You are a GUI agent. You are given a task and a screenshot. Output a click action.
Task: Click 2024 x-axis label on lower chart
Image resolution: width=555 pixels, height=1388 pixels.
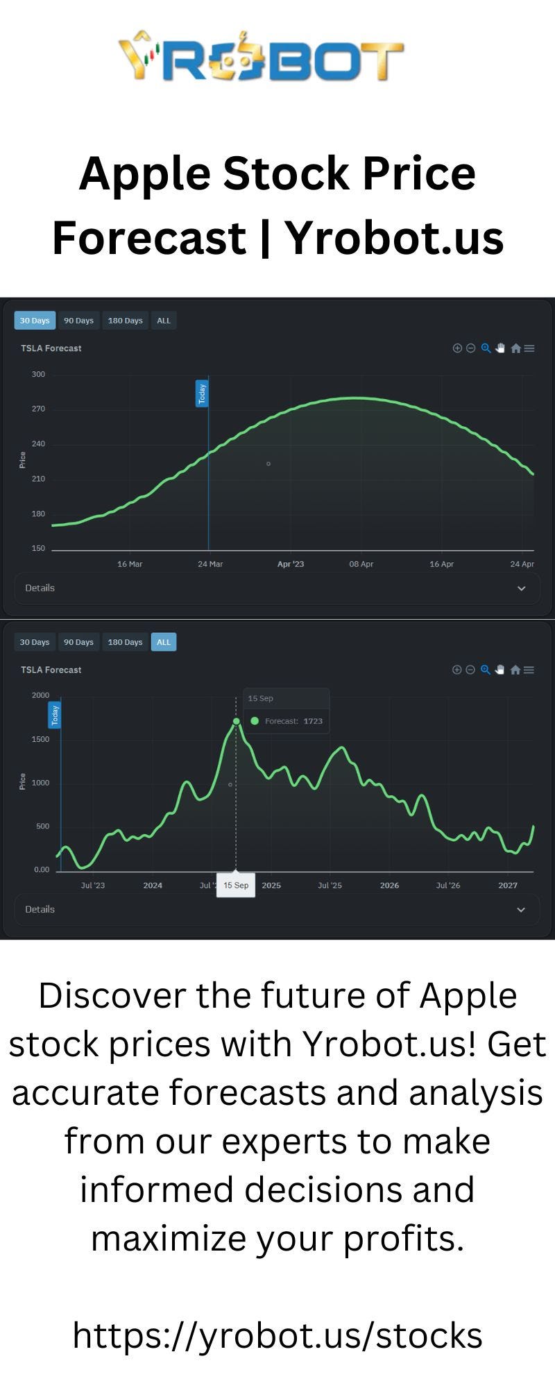153,886
